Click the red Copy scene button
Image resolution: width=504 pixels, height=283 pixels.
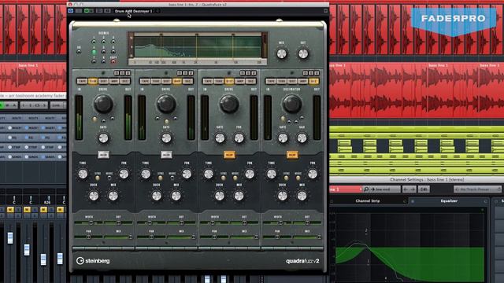pyautogui.click(x=113, y=61)
